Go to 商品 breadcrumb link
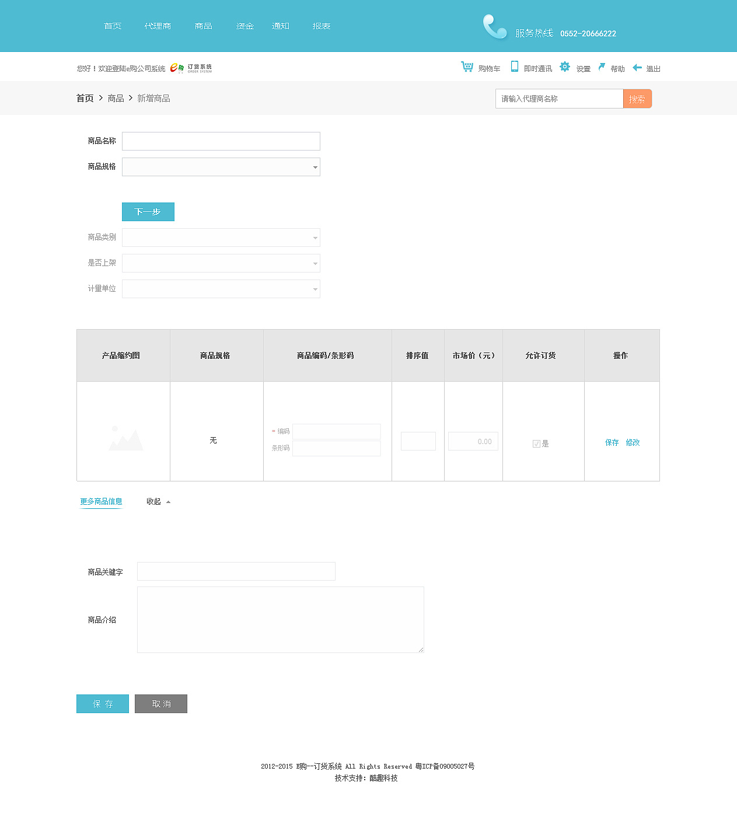The height and width of the screenshot is (817, 737). (x=116, y=98)
